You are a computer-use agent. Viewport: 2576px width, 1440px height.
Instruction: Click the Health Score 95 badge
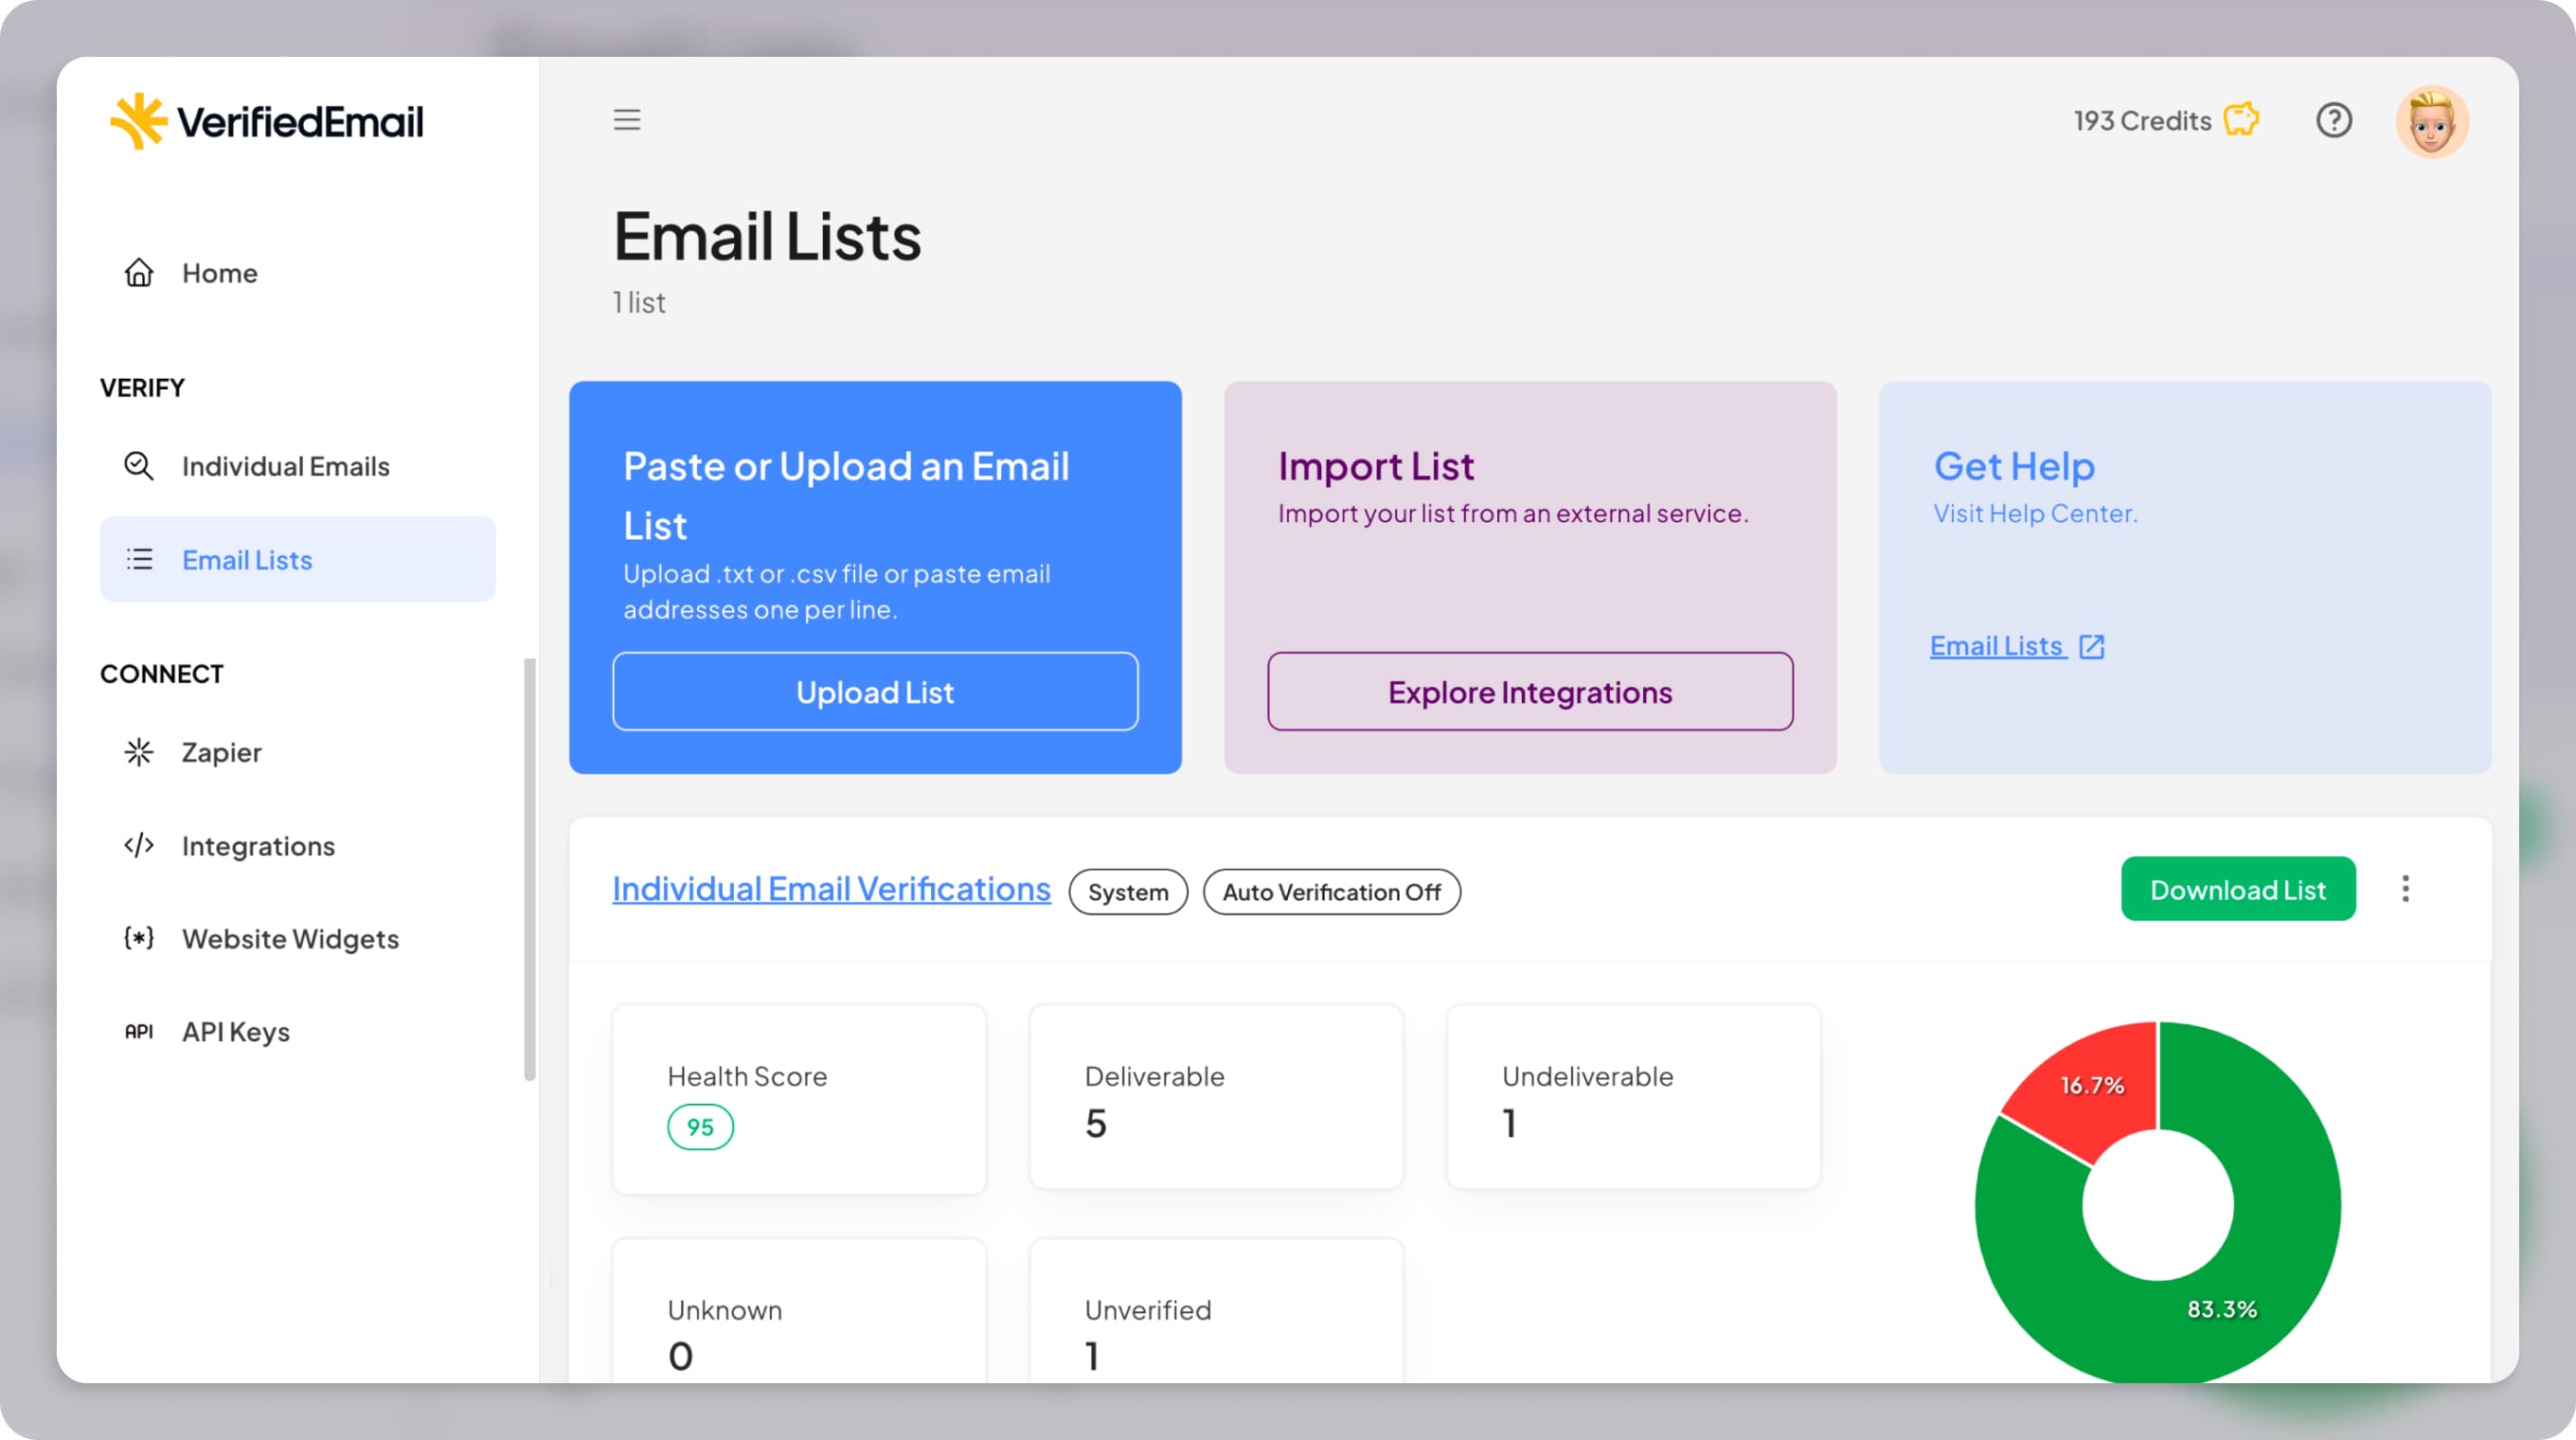[700, 1127]
